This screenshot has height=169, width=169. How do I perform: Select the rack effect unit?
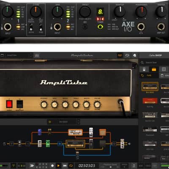(x=122, y=144)
